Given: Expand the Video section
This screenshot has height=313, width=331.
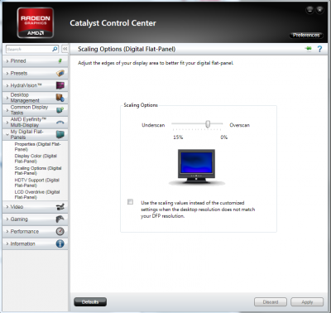Looking at the screenshot, I should click(x=35, y=207).
